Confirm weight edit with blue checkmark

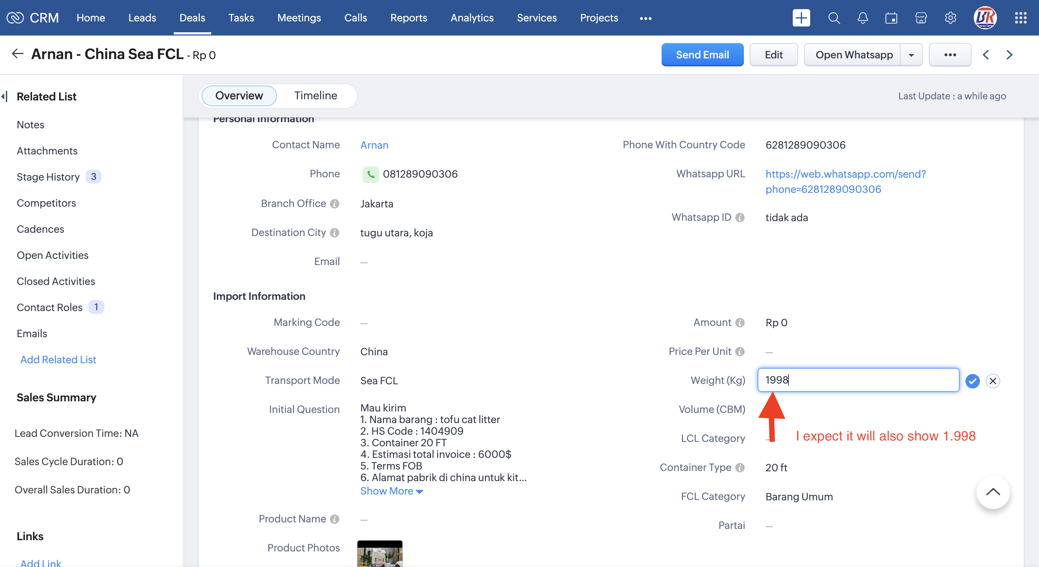(972, 381)
